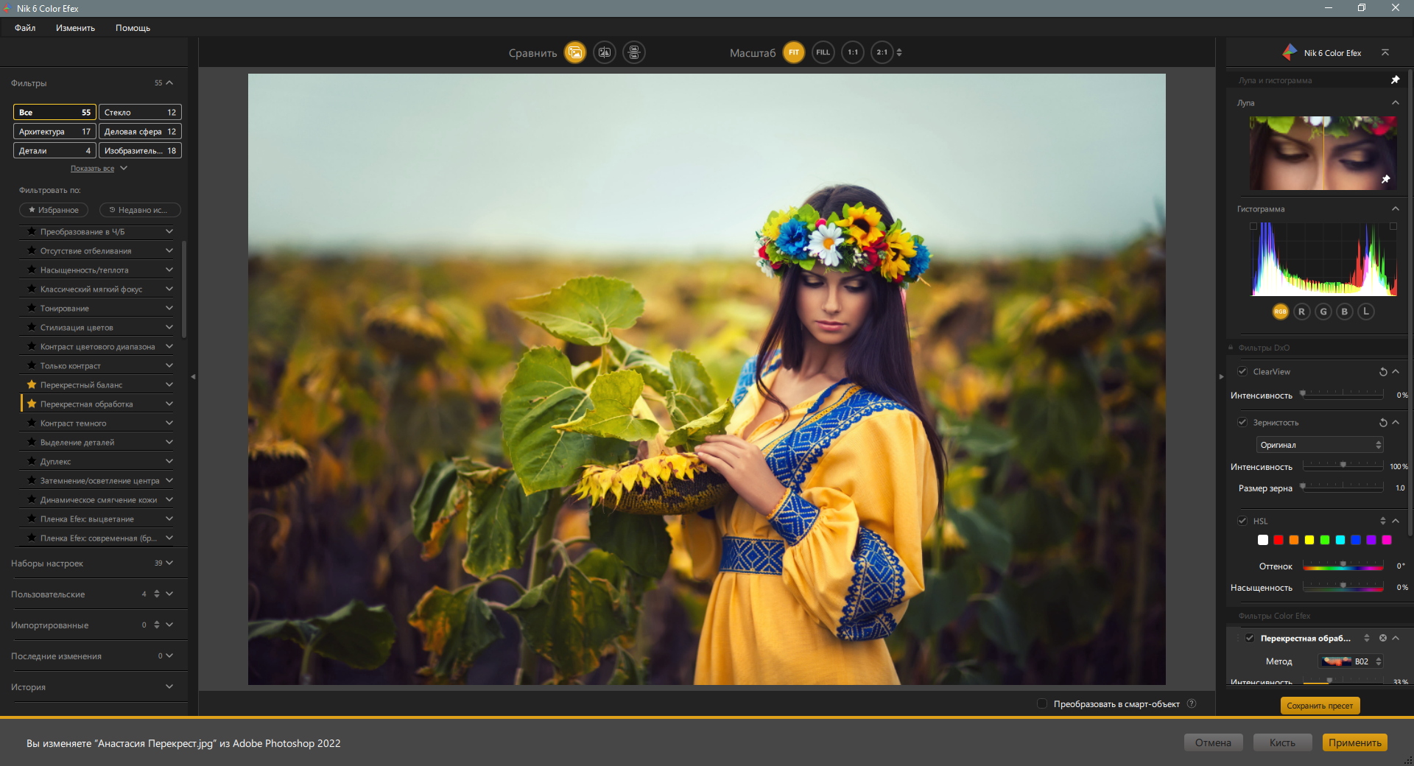This screenshot has height=766, width=1414.
Task: Set zoom to 2:1
Action: coord(882,52)
